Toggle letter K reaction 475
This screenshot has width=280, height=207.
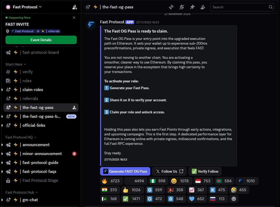(218, 190)
